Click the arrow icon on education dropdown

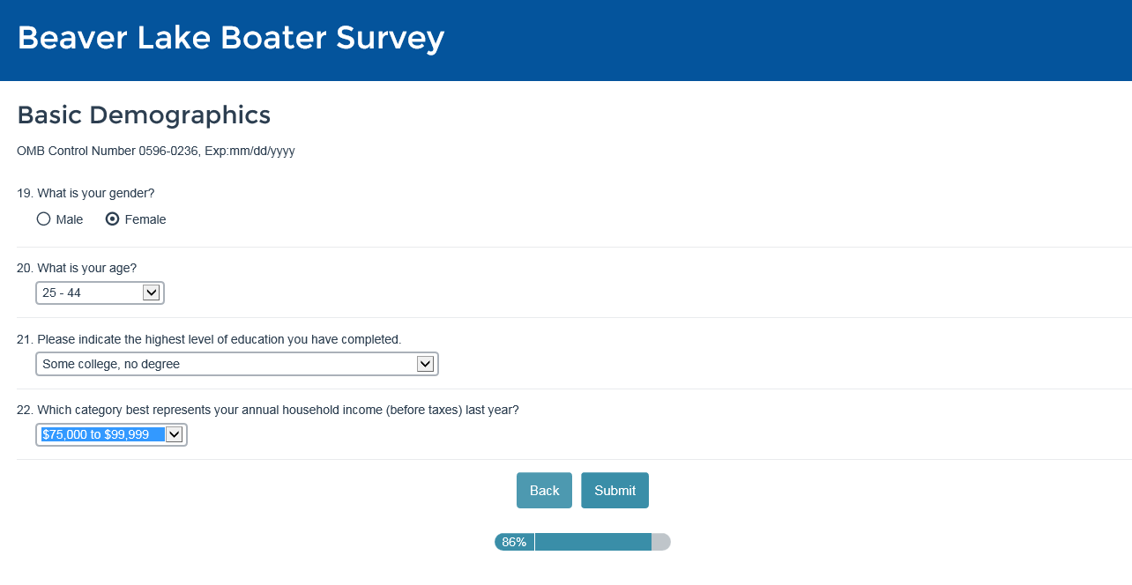point(425,364)
